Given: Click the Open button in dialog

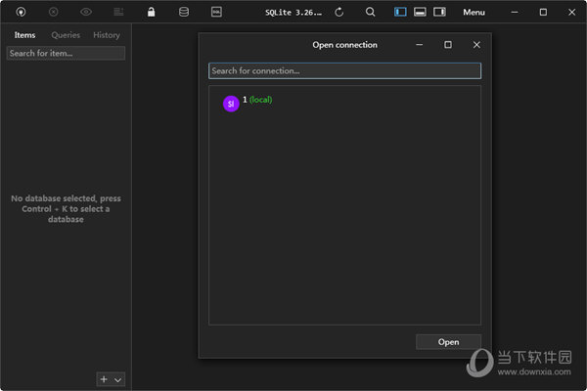Looking at the screenshot, I should tap(448, 342).
